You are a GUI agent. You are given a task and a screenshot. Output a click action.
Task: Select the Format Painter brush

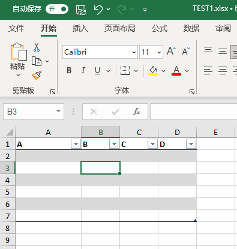tap(37, 76)
